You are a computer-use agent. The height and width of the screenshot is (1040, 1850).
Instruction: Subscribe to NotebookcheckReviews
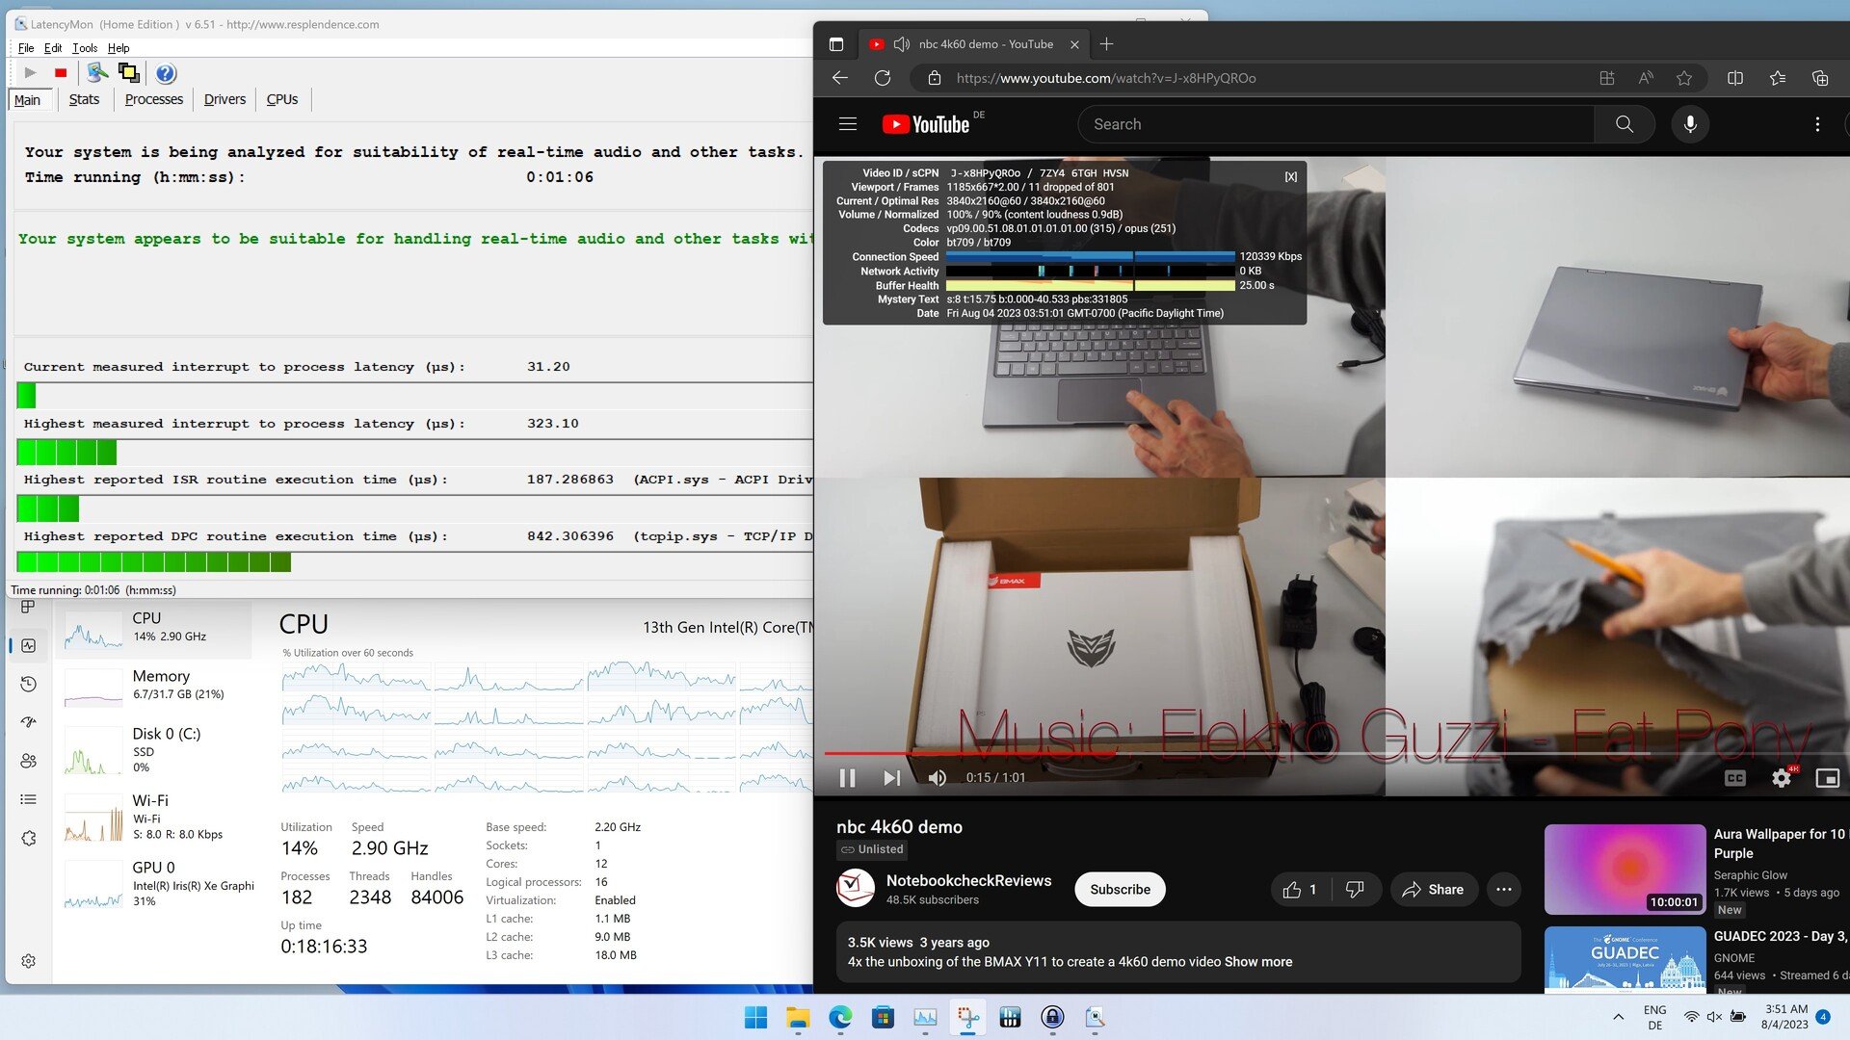(1120, 890)
